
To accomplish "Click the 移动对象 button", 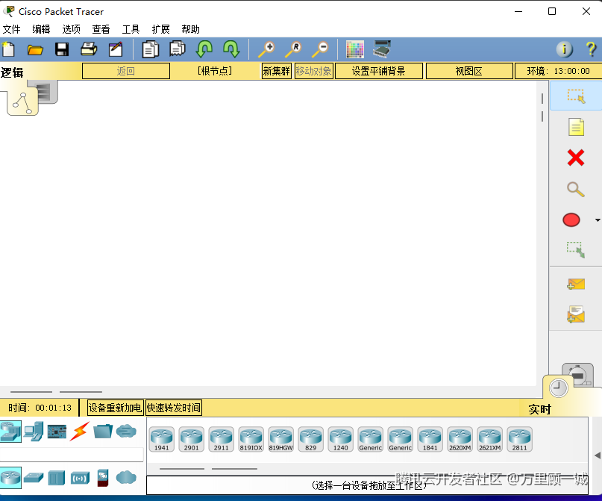I will (313, 71).
